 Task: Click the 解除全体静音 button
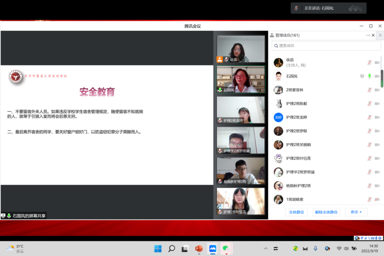coord(326,212)
